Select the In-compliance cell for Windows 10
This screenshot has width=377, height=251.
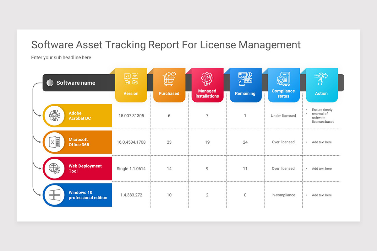pos(283,195)
